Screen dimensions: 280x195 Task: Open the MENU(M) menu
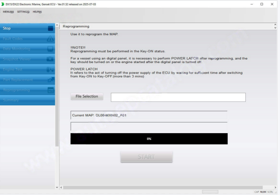(x=8, y=12)
